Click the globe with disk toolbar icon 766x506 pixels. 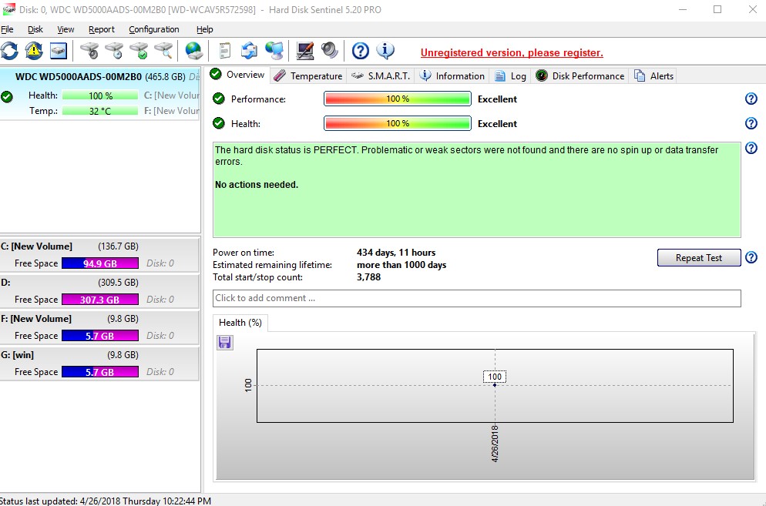[193, 51]
